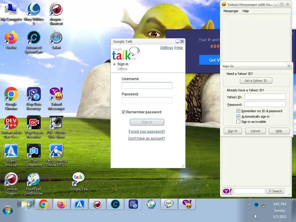Click the volume speaker tray icon
The width and height of the screenshot is (296, 222).
(x=256, y=216)
